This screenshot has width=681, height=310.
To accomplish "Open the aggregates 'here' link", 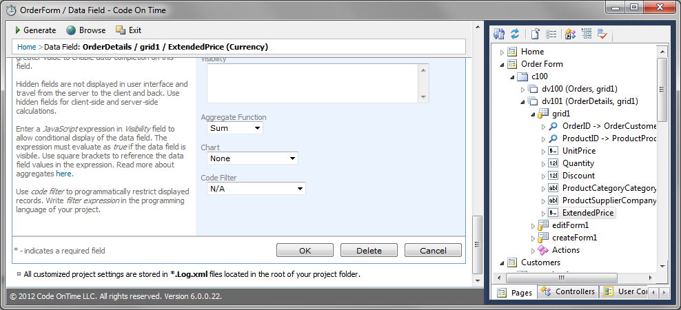I will [x=64, y=174].
